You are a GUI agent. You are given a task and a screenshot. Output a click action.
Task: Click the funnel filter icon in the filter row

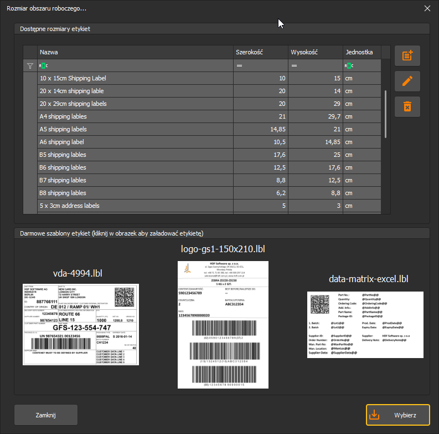pos(30,66)
